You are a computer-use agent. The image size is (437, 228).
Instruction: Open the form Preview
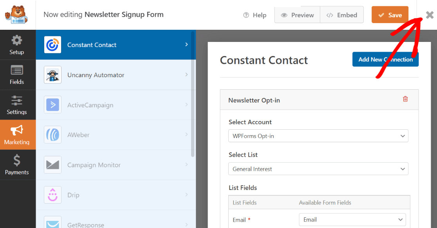click(x=297, y=14)
